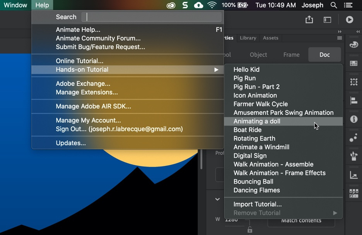Open the Motion Presets three-dots dock icon
The height and width of the screenshot is (235, 362).
[354, 138]
